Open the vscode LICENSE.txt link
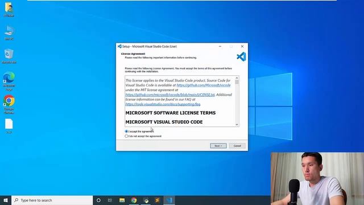364x205 pixels. tap(170, 95)
